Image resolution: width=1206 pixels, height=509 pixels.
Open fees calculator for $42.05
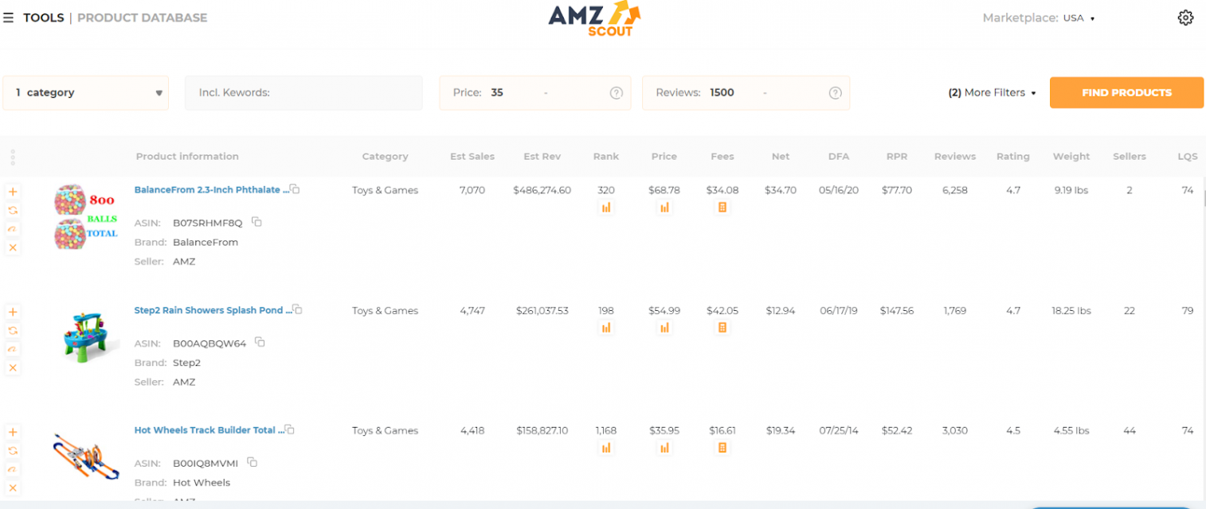tap(722, 328)
